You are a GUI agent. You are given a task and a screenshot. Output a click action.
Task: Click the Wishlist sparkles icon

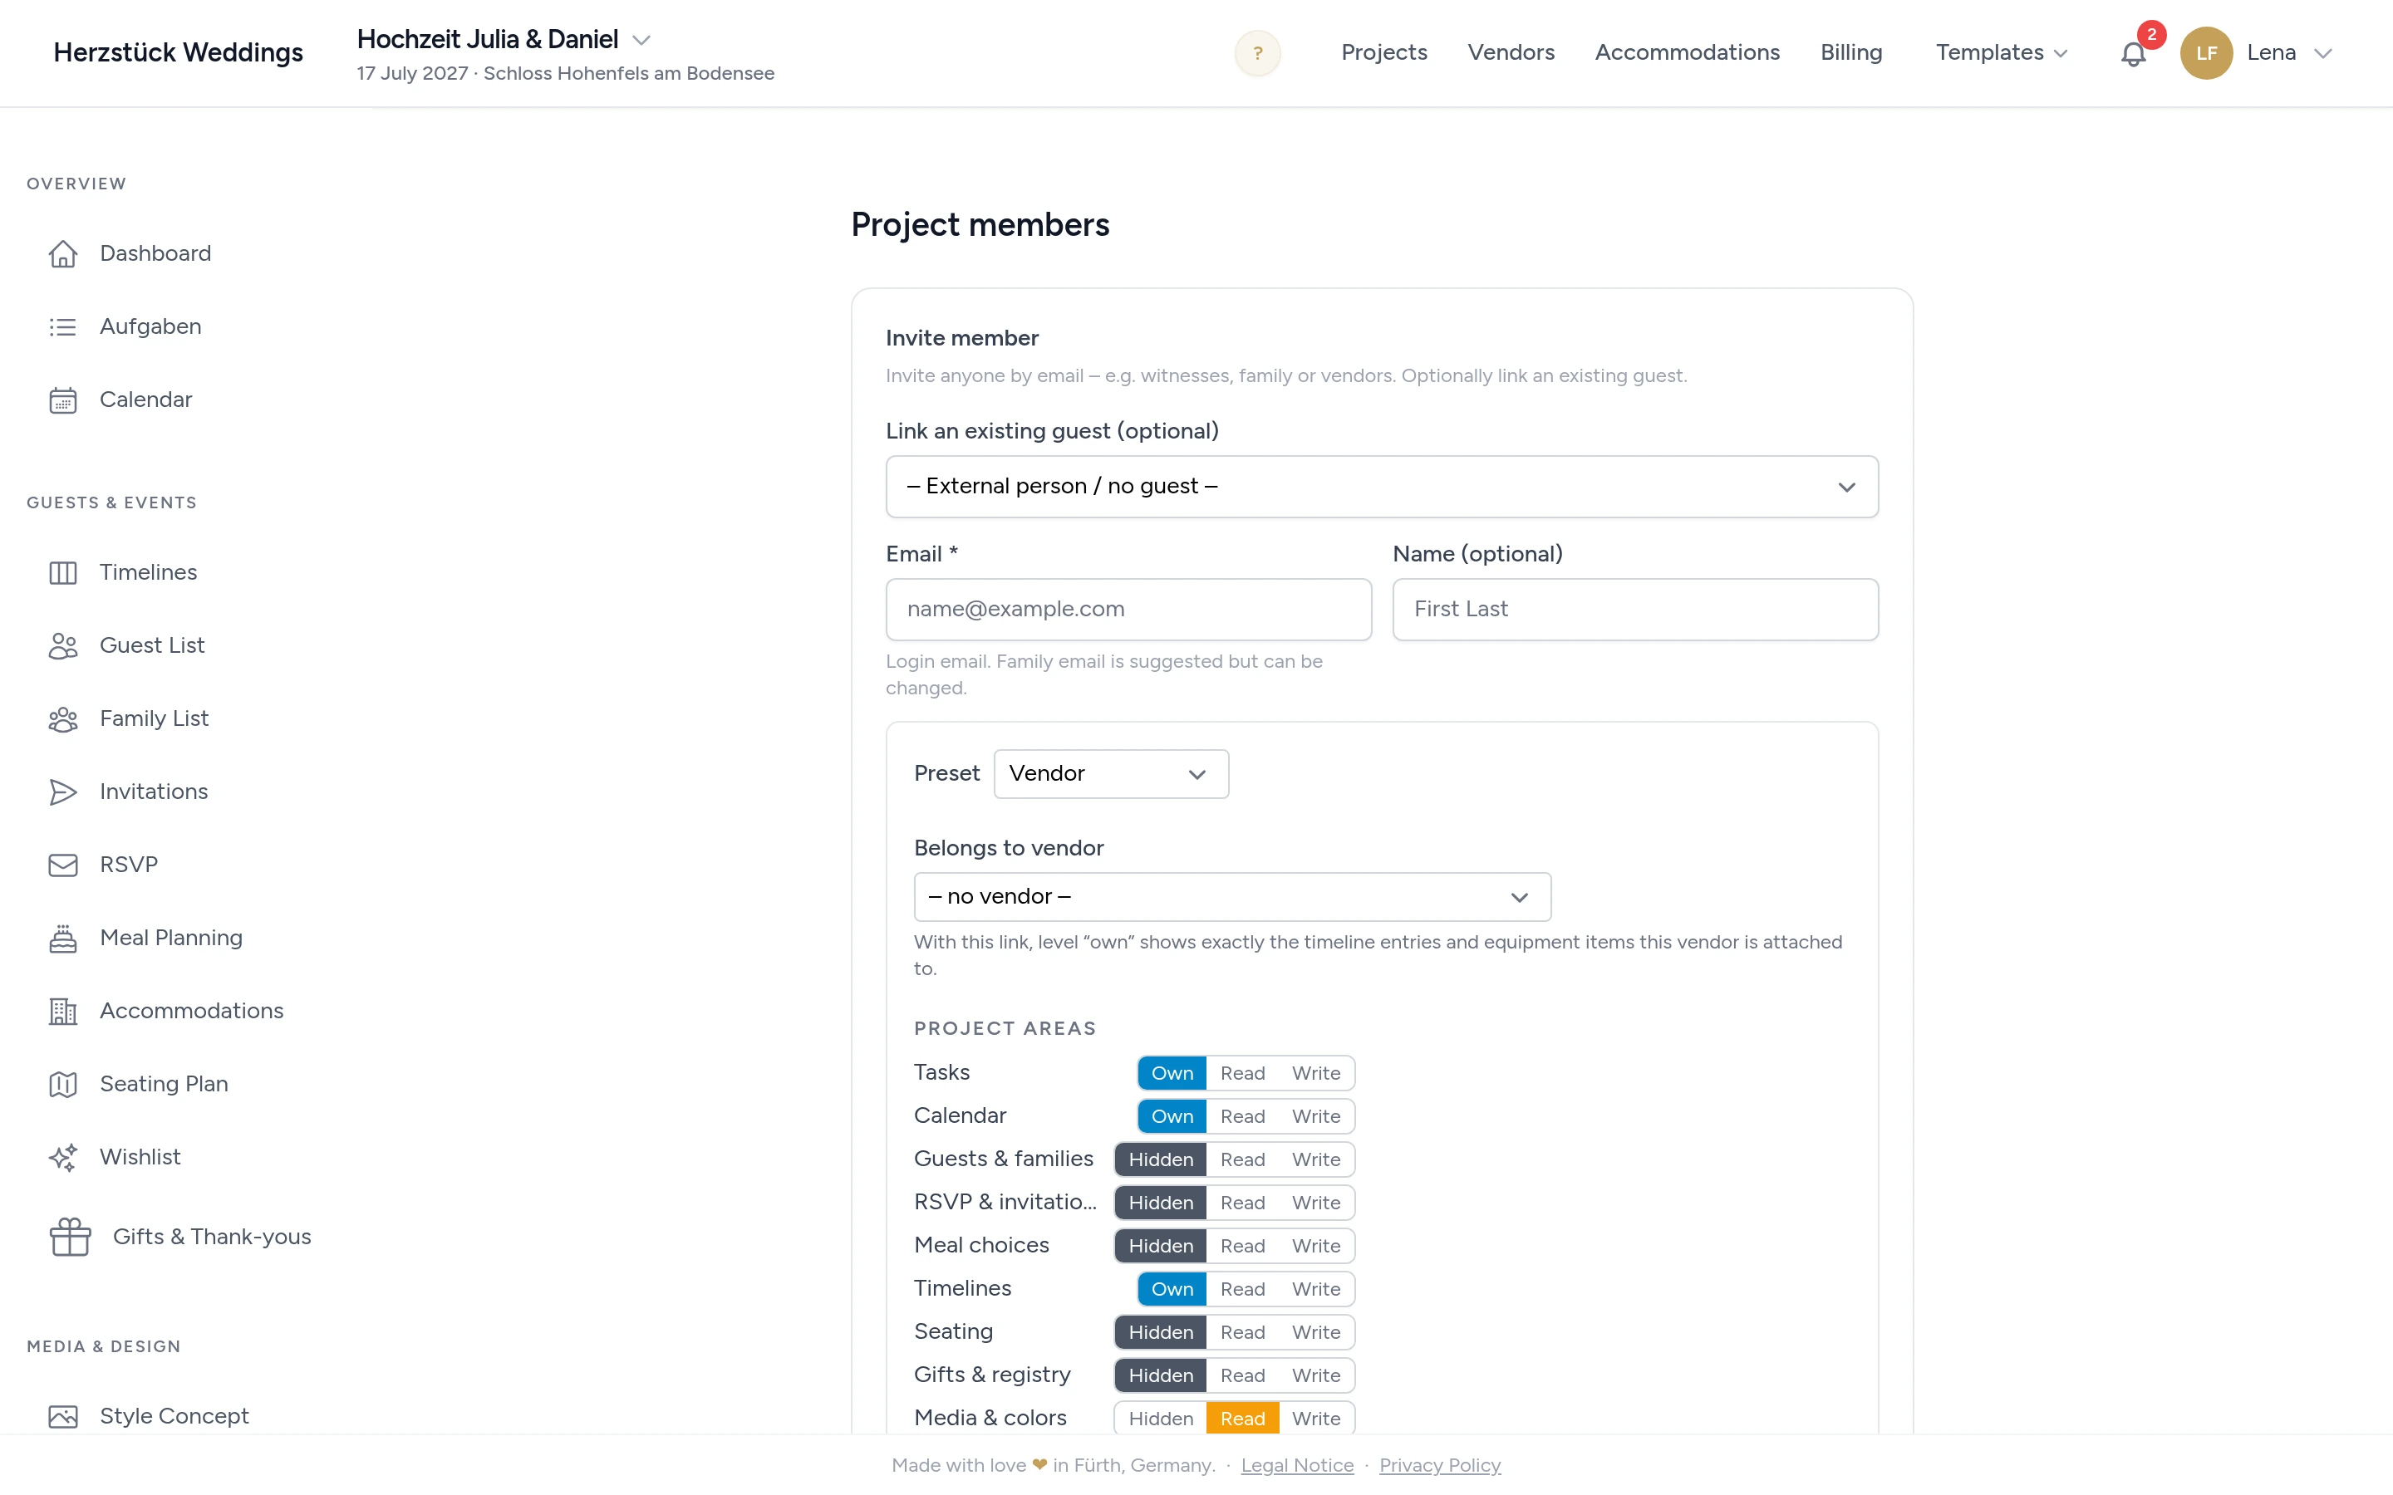(x=62, y=1158)
